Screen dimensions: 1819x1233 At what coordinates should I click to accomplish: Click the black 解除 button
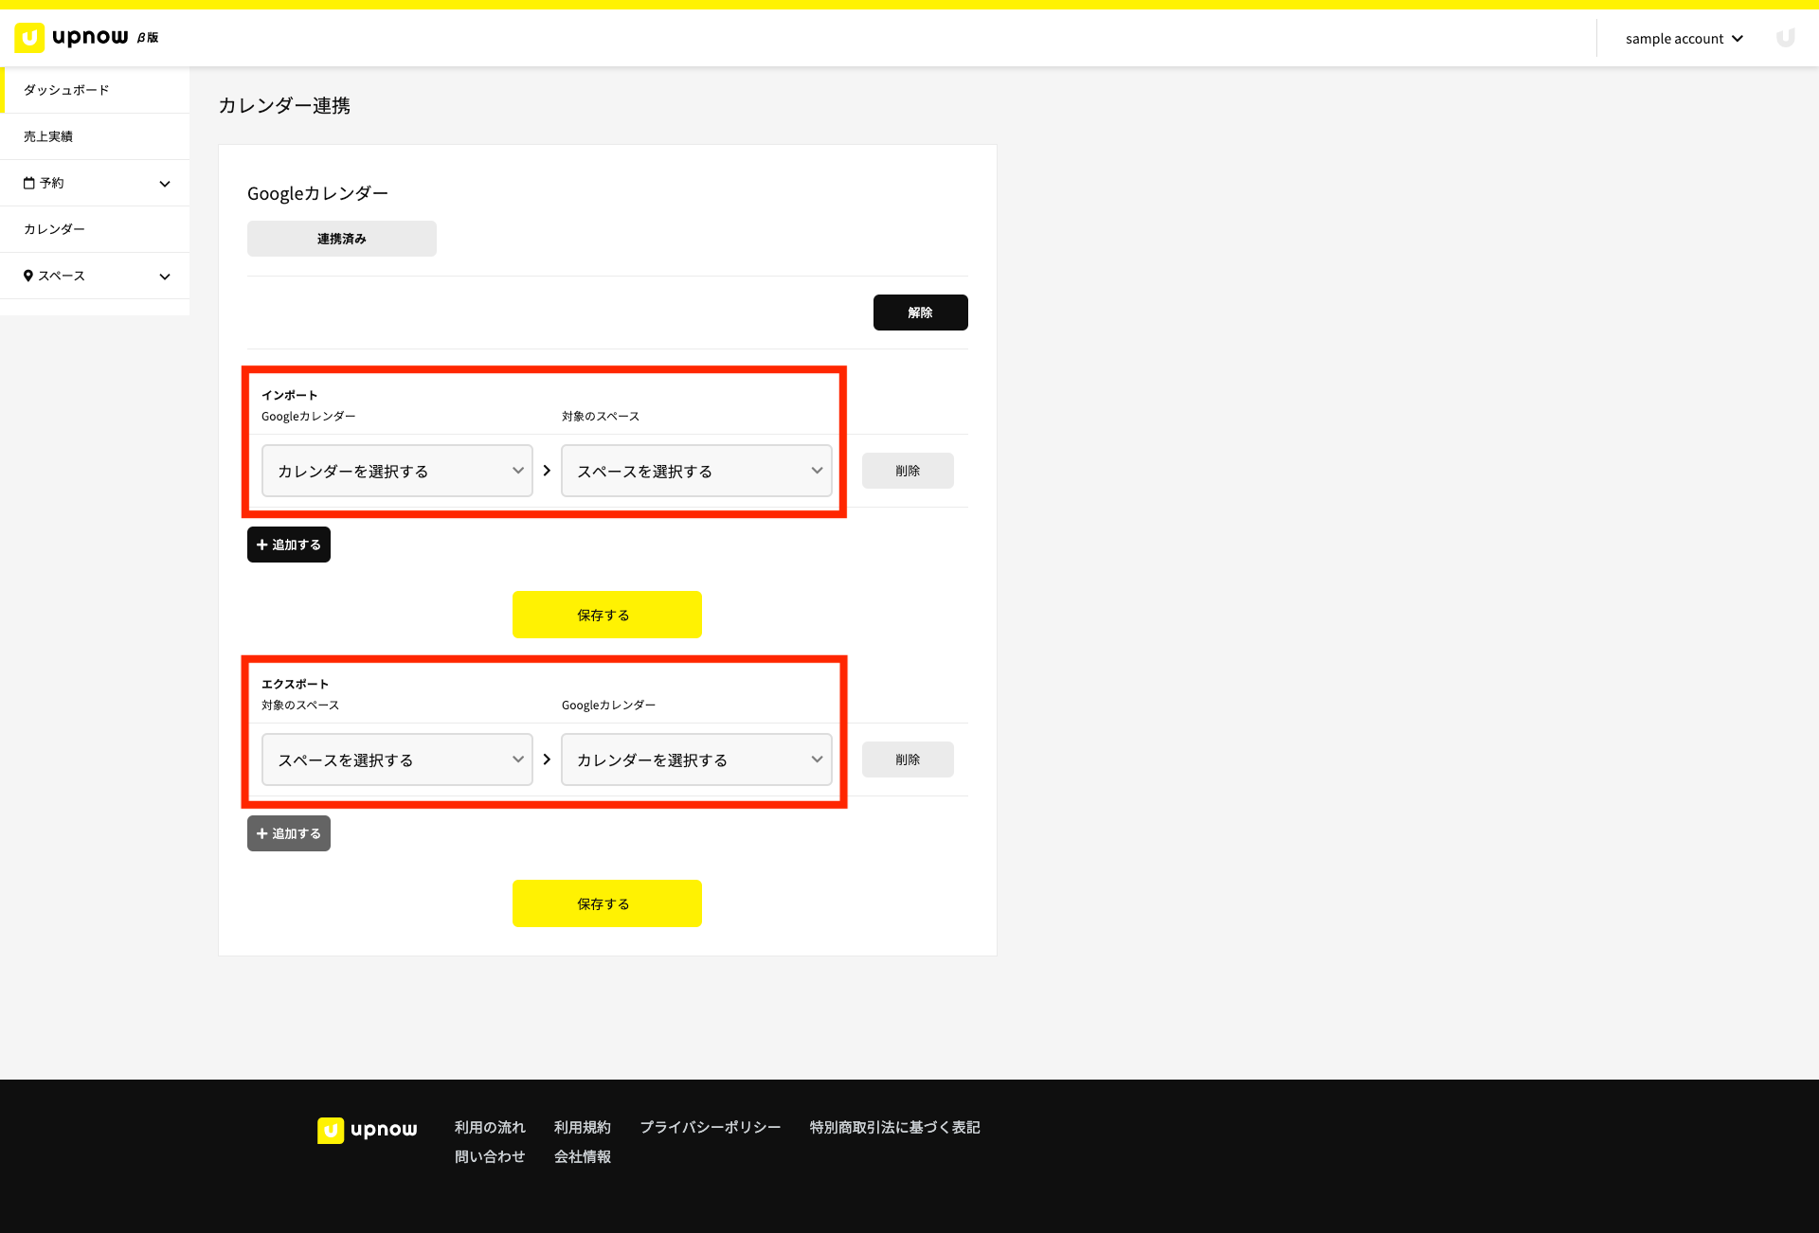(921, 313)
